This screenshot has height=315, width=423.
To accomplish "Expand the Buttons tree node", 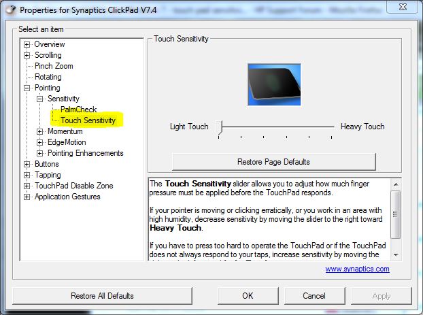I will tap(27, 164).
